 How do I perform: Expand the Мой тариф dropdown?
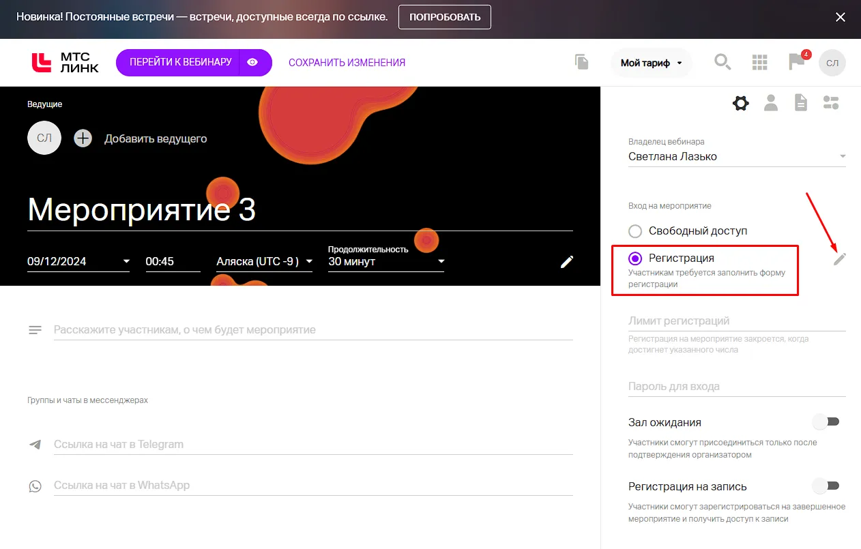651,63
